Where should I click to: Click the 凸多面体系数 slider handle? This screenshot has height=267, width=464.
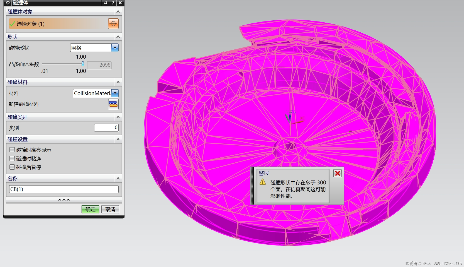pyautogui.click(x=83, y=64)
